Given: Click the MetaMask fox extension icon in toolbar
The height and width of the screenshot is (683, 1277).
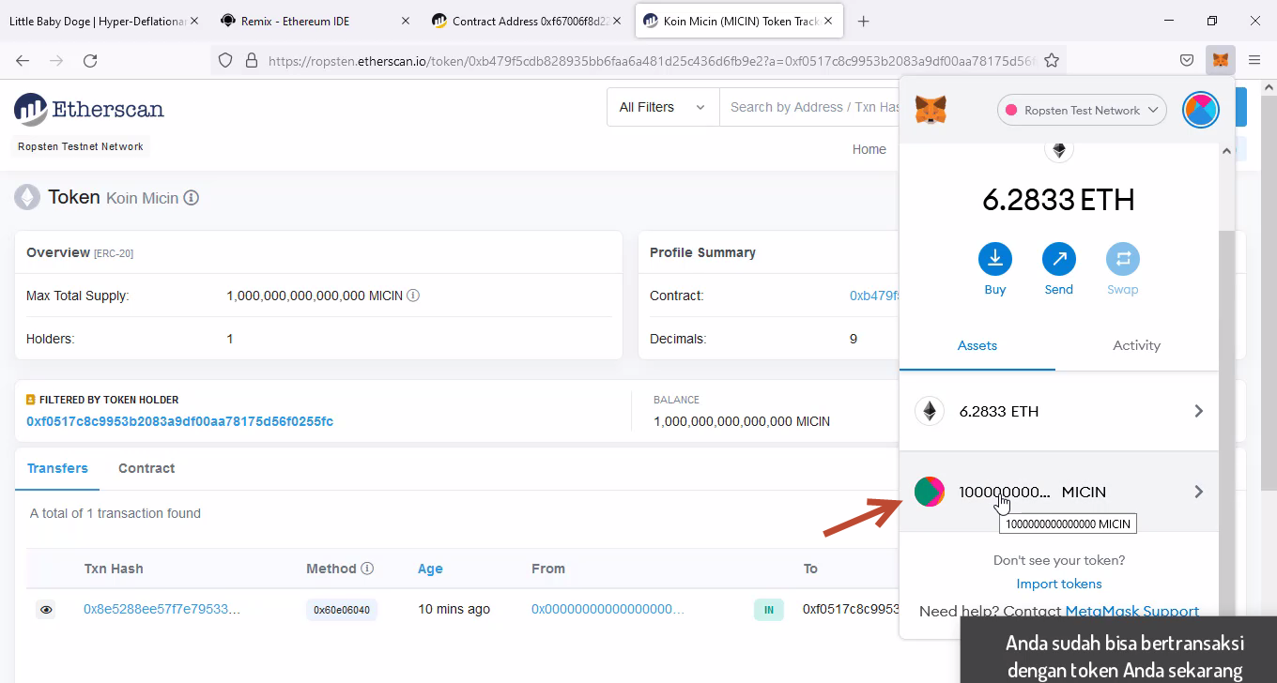Looking at the screenshot, I should 1220,60.
